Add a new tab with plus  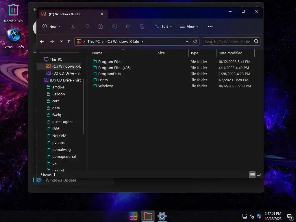[x=115, y=14]
